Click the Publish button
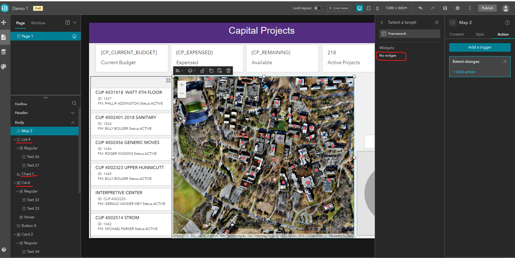This screenshot has height=258, width=515. (487, 8)
